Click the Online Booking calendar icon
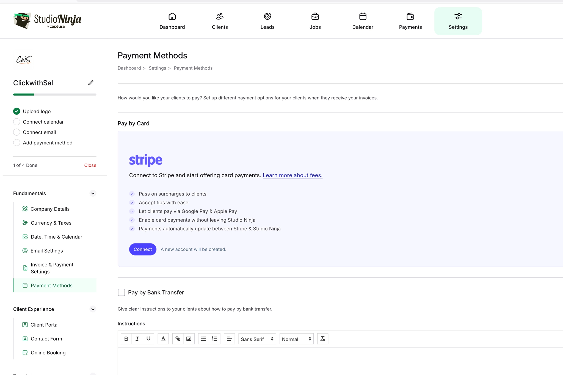The image size is (563, 375). tap(25, 352)
